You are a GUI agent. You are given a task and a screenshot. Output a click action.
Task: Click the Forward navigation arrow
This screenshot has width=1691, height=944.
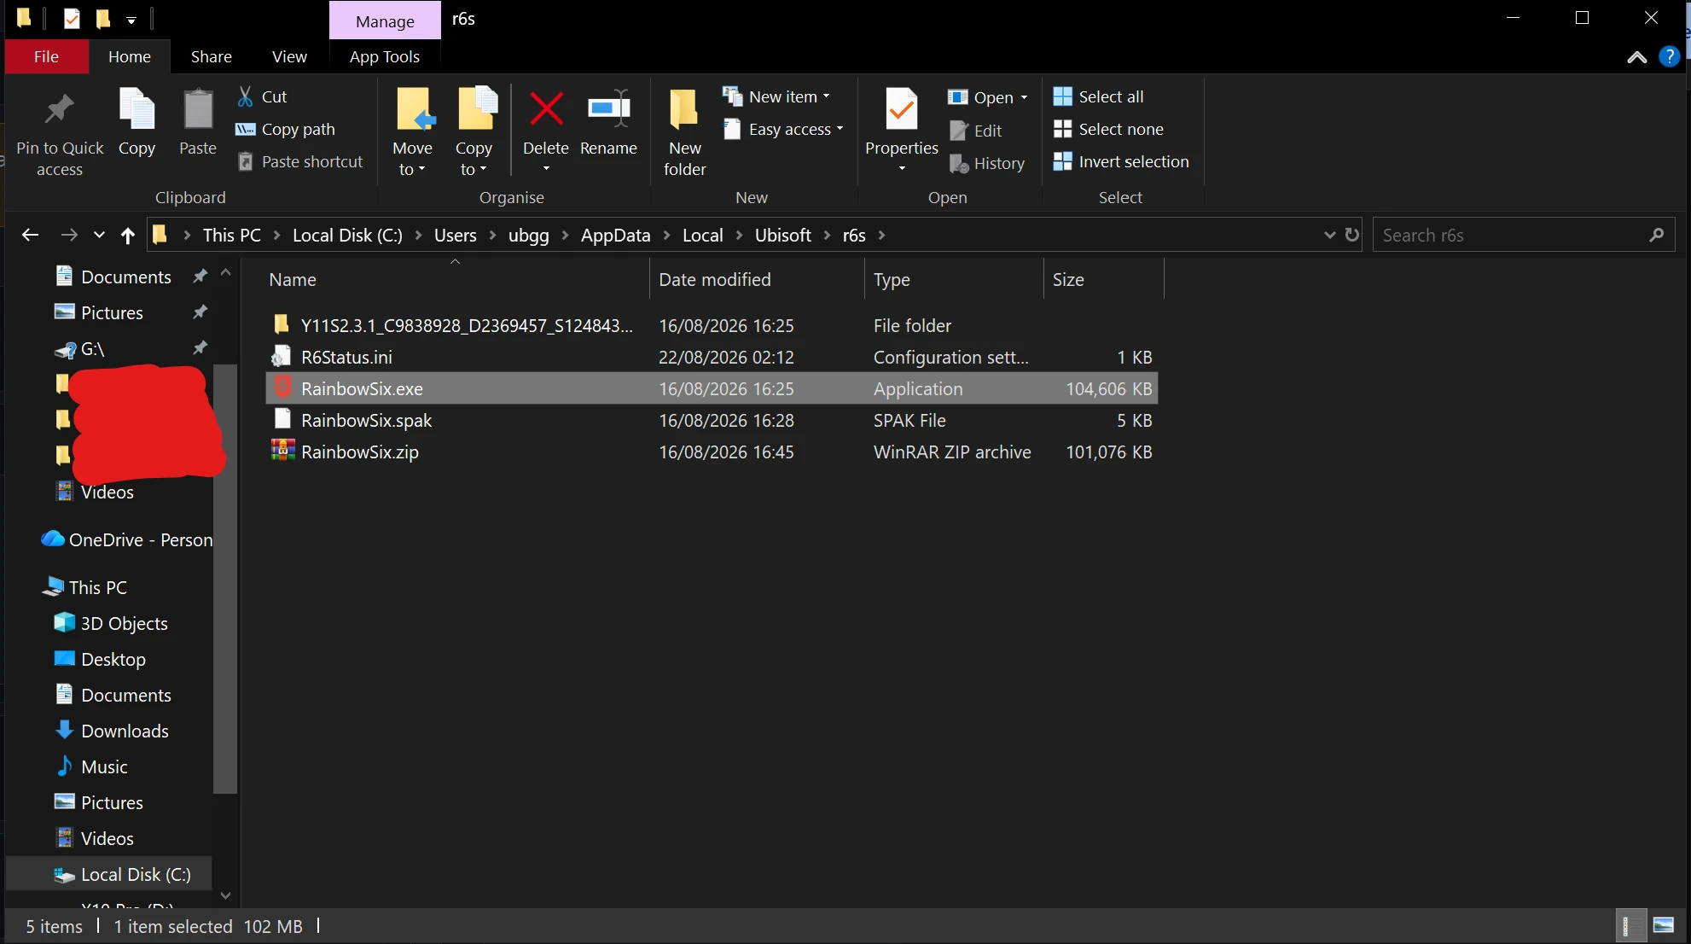point(69,235)
